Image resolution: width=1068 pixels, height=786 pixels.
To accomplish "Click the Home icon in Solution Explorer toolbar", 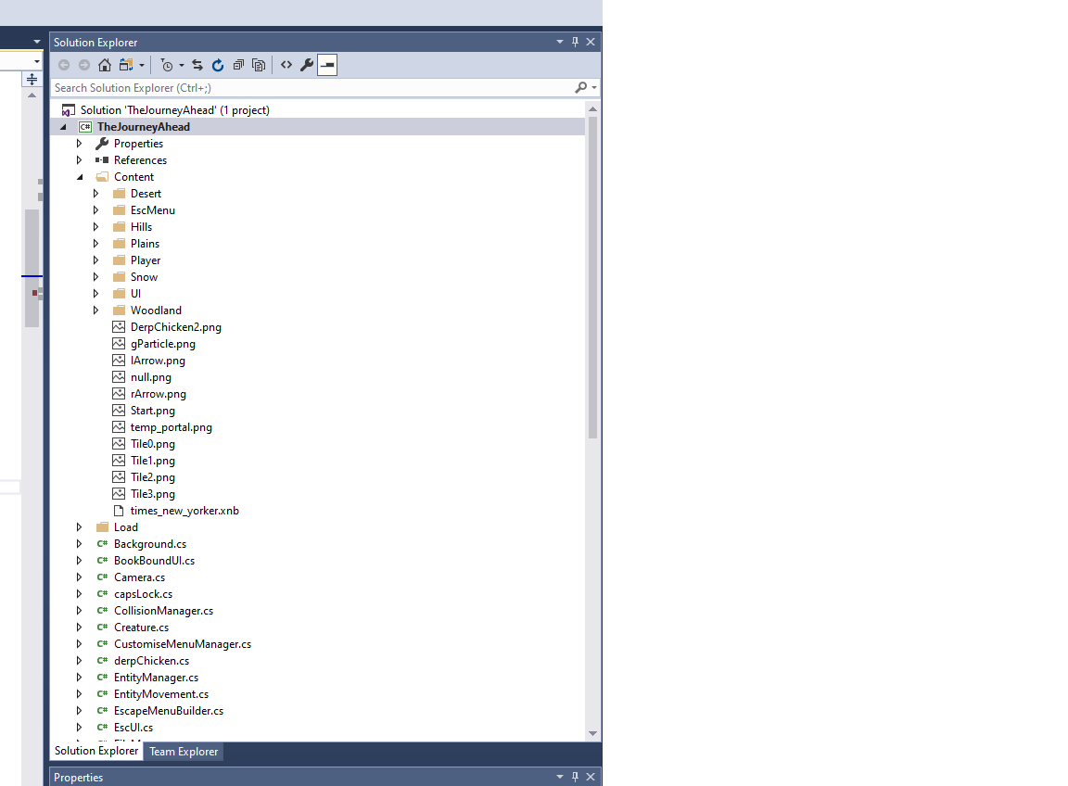I will tap(105, 65).
